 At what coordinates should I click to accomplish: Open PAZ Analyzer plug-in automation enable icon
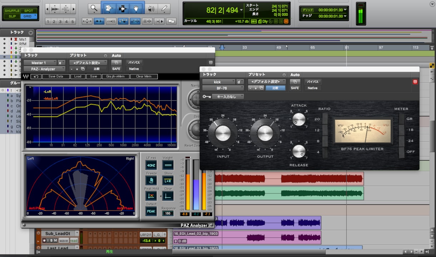tap(116, 62)
